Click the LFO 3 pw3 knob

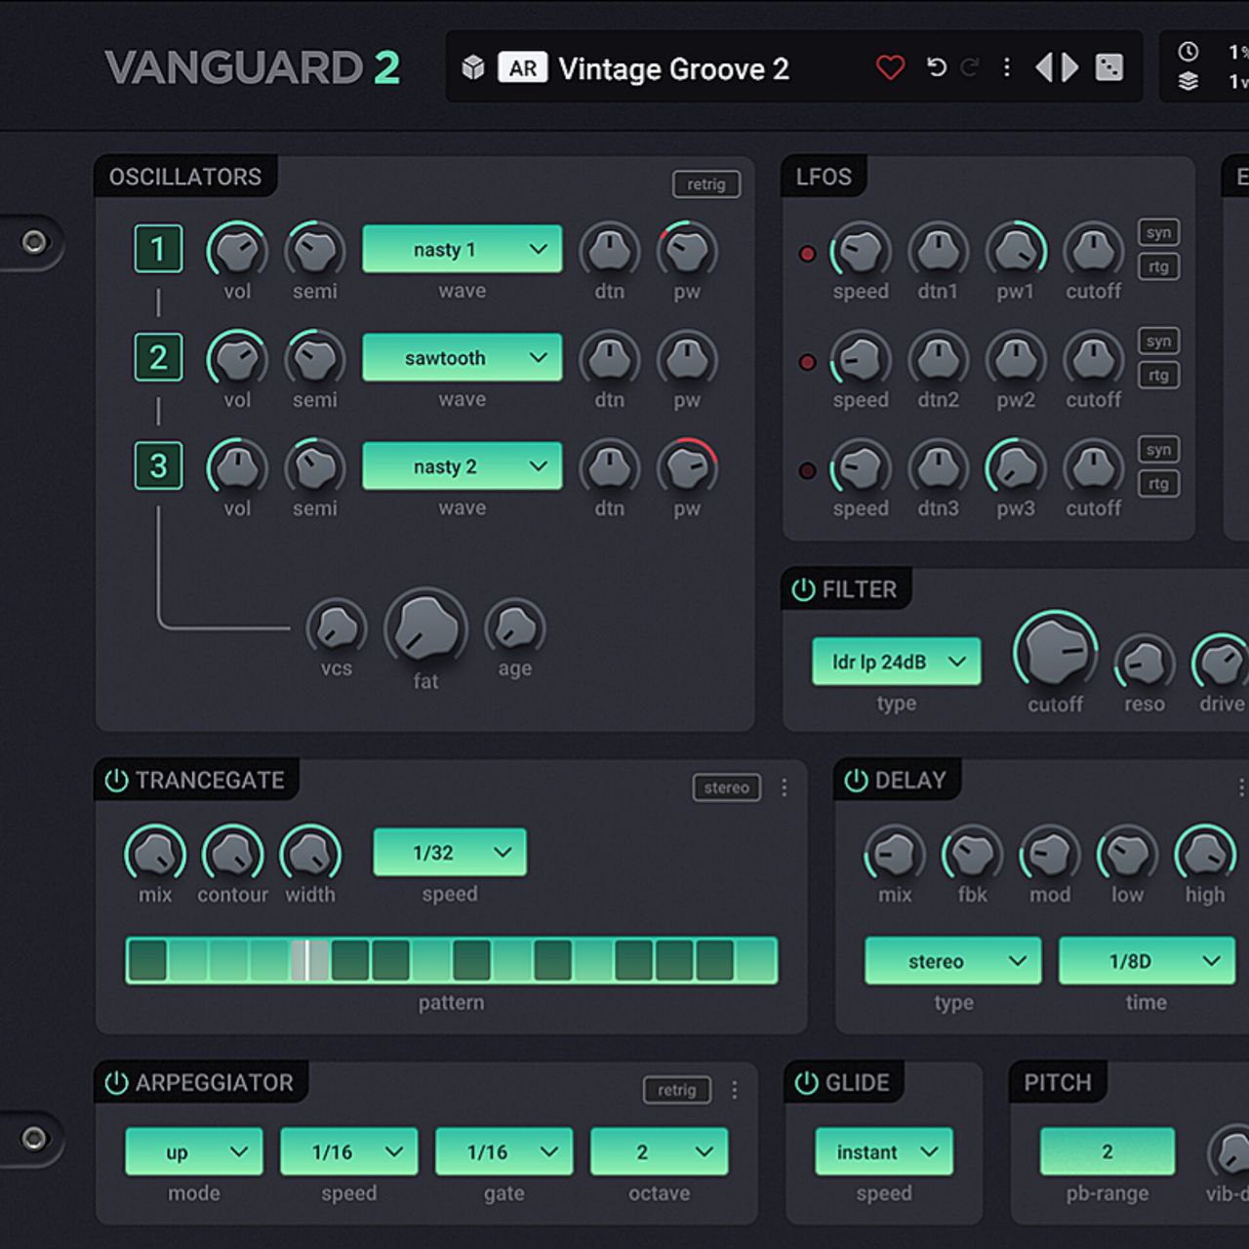point(1016,468)
